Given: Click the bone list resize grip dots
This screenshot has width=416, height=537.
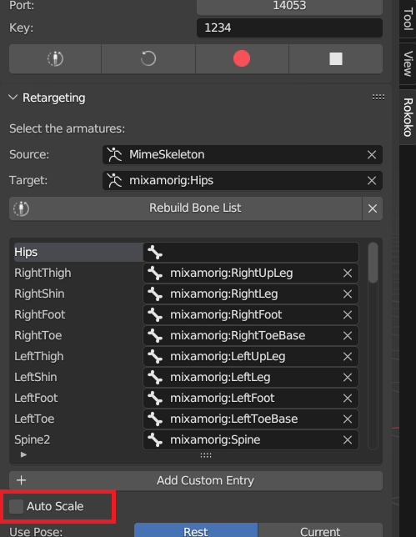Looking at the screenshot, I should click(206, 455).
